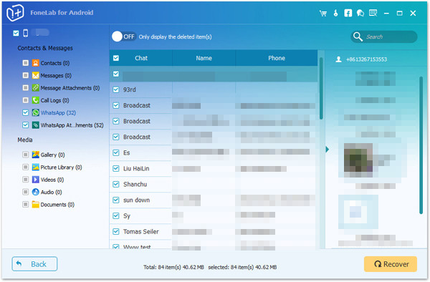The height and width of the screenshot is (282, 430).
Task: Check the Gallery (0) checkbox
Action: [26, 155]
